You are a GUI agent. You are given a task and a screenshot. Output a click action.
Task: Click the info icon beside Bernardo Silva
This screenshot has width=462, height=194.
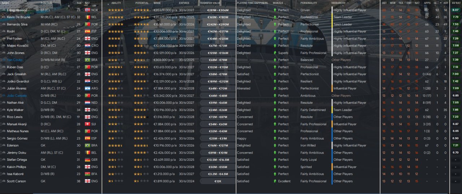point(4,24)
